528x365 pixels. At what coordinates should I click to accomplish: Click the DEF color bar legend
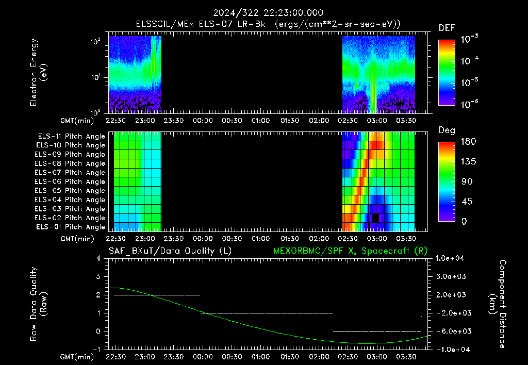[447, 73]
